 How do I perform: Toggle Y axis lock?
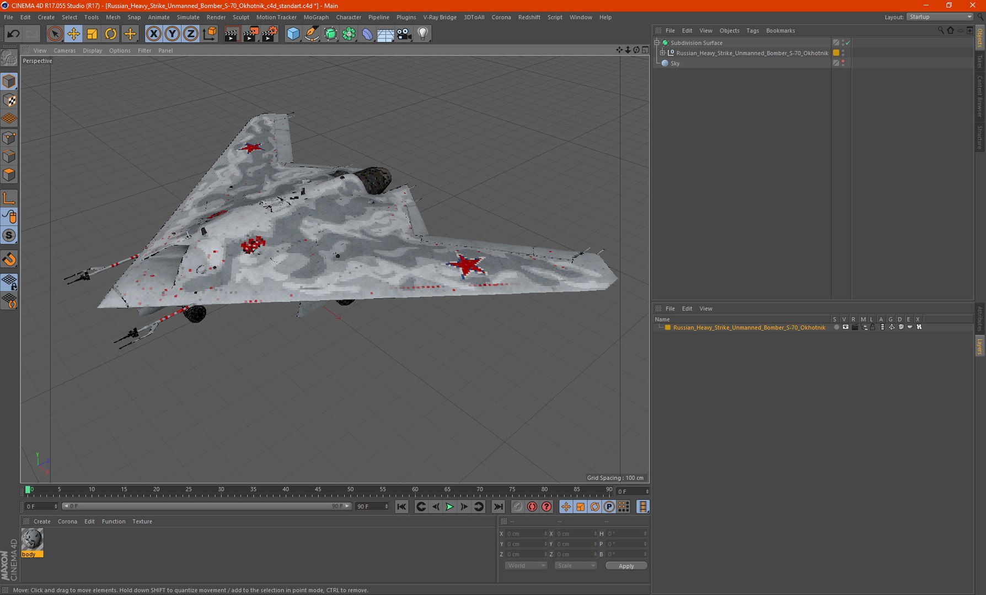(x=172, y=34)
